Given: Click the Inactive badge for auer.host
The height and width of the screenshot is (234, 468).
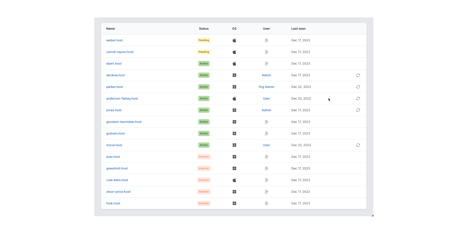Looking at the screenshot, I should coord(204,157).
